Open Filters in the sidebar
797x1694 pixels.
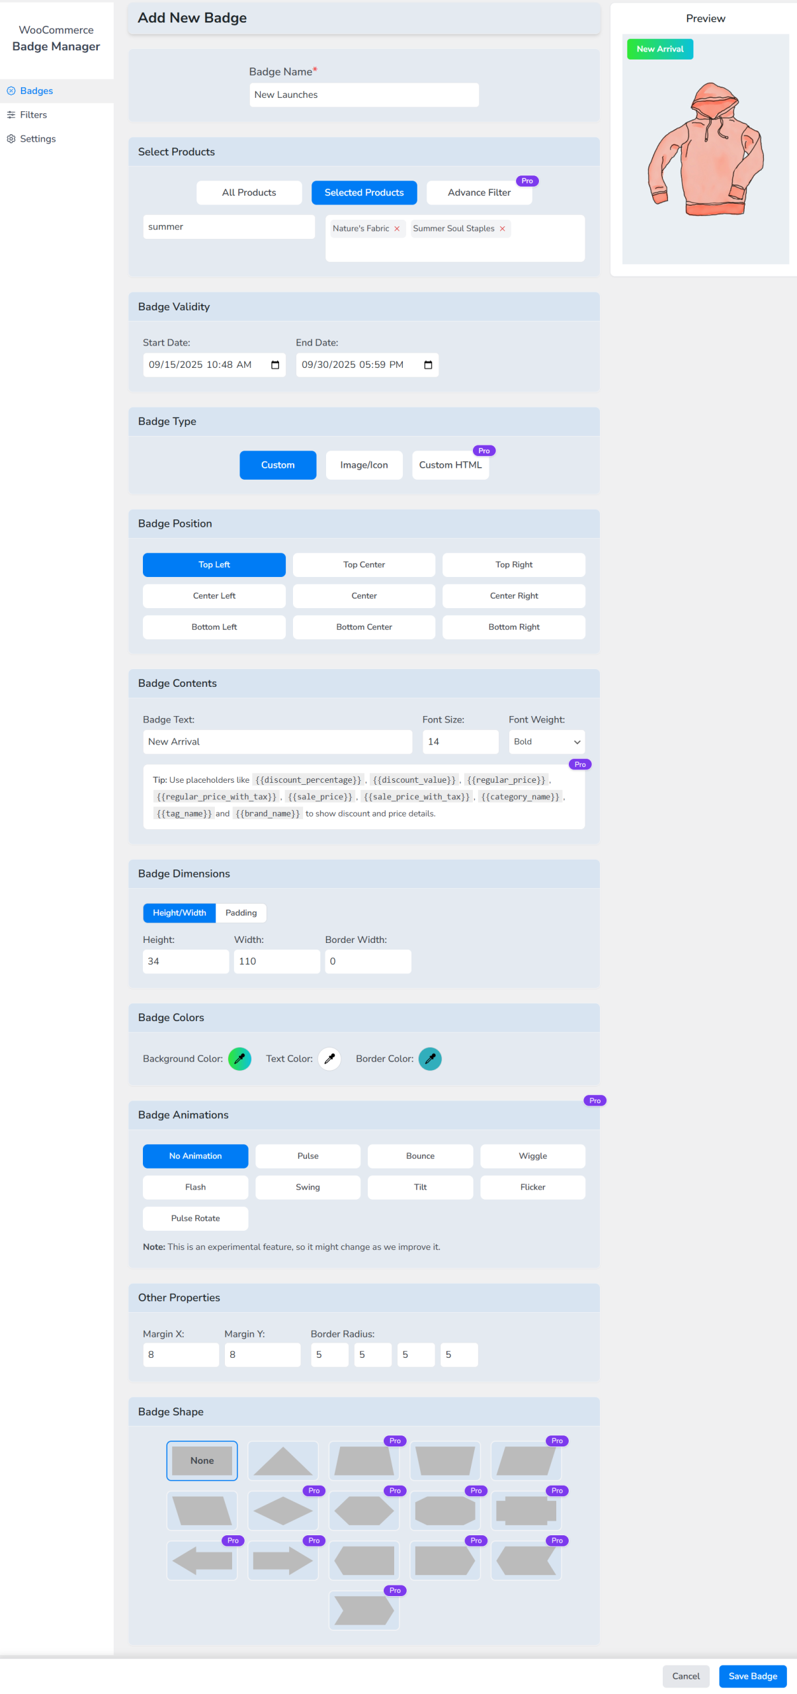tap(34, 115)
